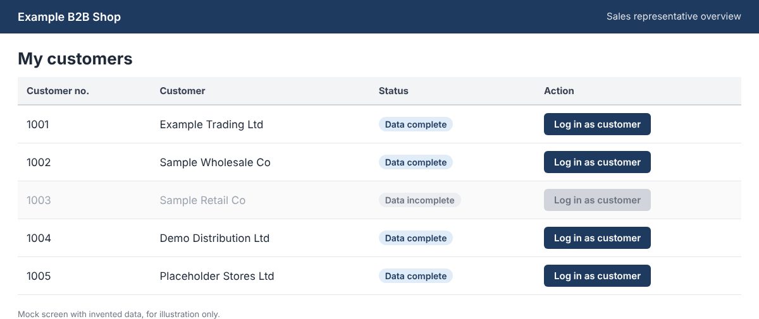Click the Data incomplete badge for customer 1003
759x319 pixels.
click(x=420, y=200)
